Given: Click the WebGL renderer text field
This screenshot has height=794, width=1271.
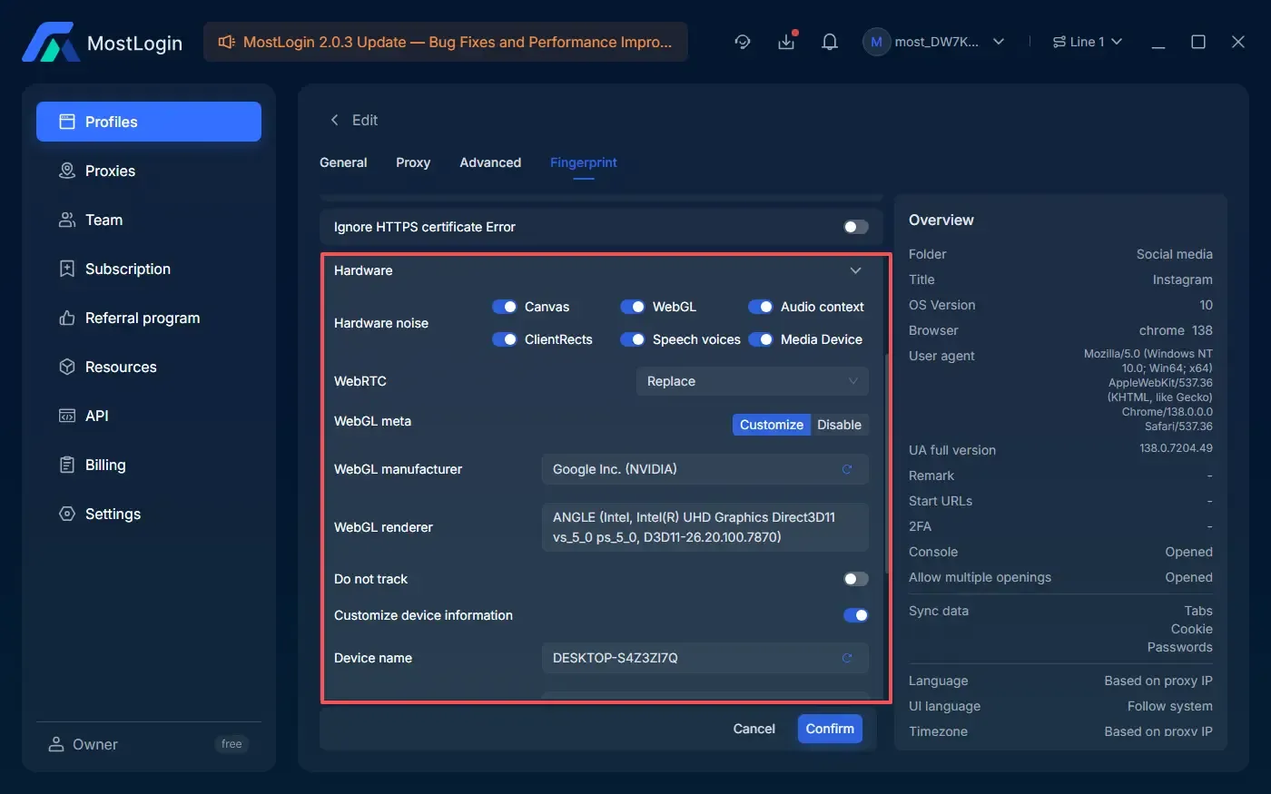Looking at the screenshot, I should [x=704, y=527].
